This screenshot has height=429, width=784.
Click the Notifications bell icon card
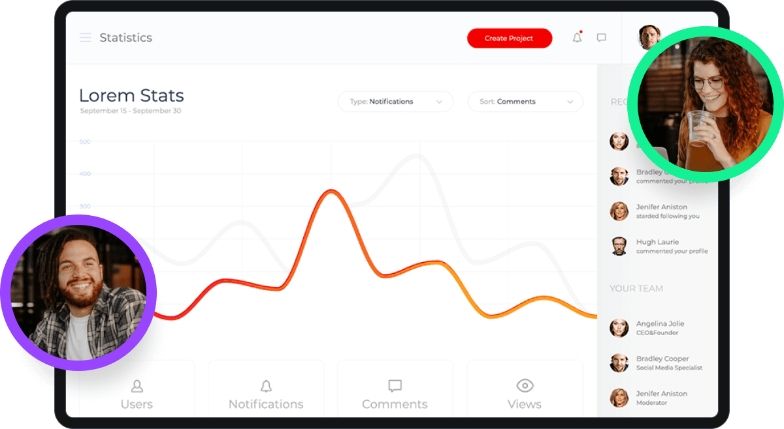click(266, 386)
